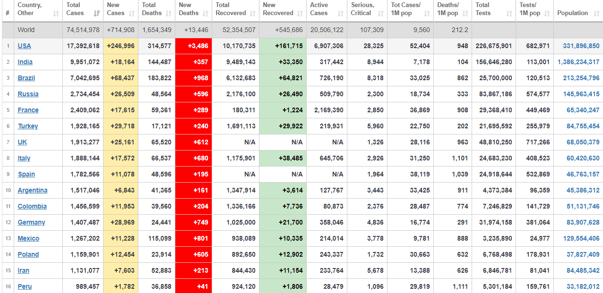Open the Mexico country link

click(29, 238)
